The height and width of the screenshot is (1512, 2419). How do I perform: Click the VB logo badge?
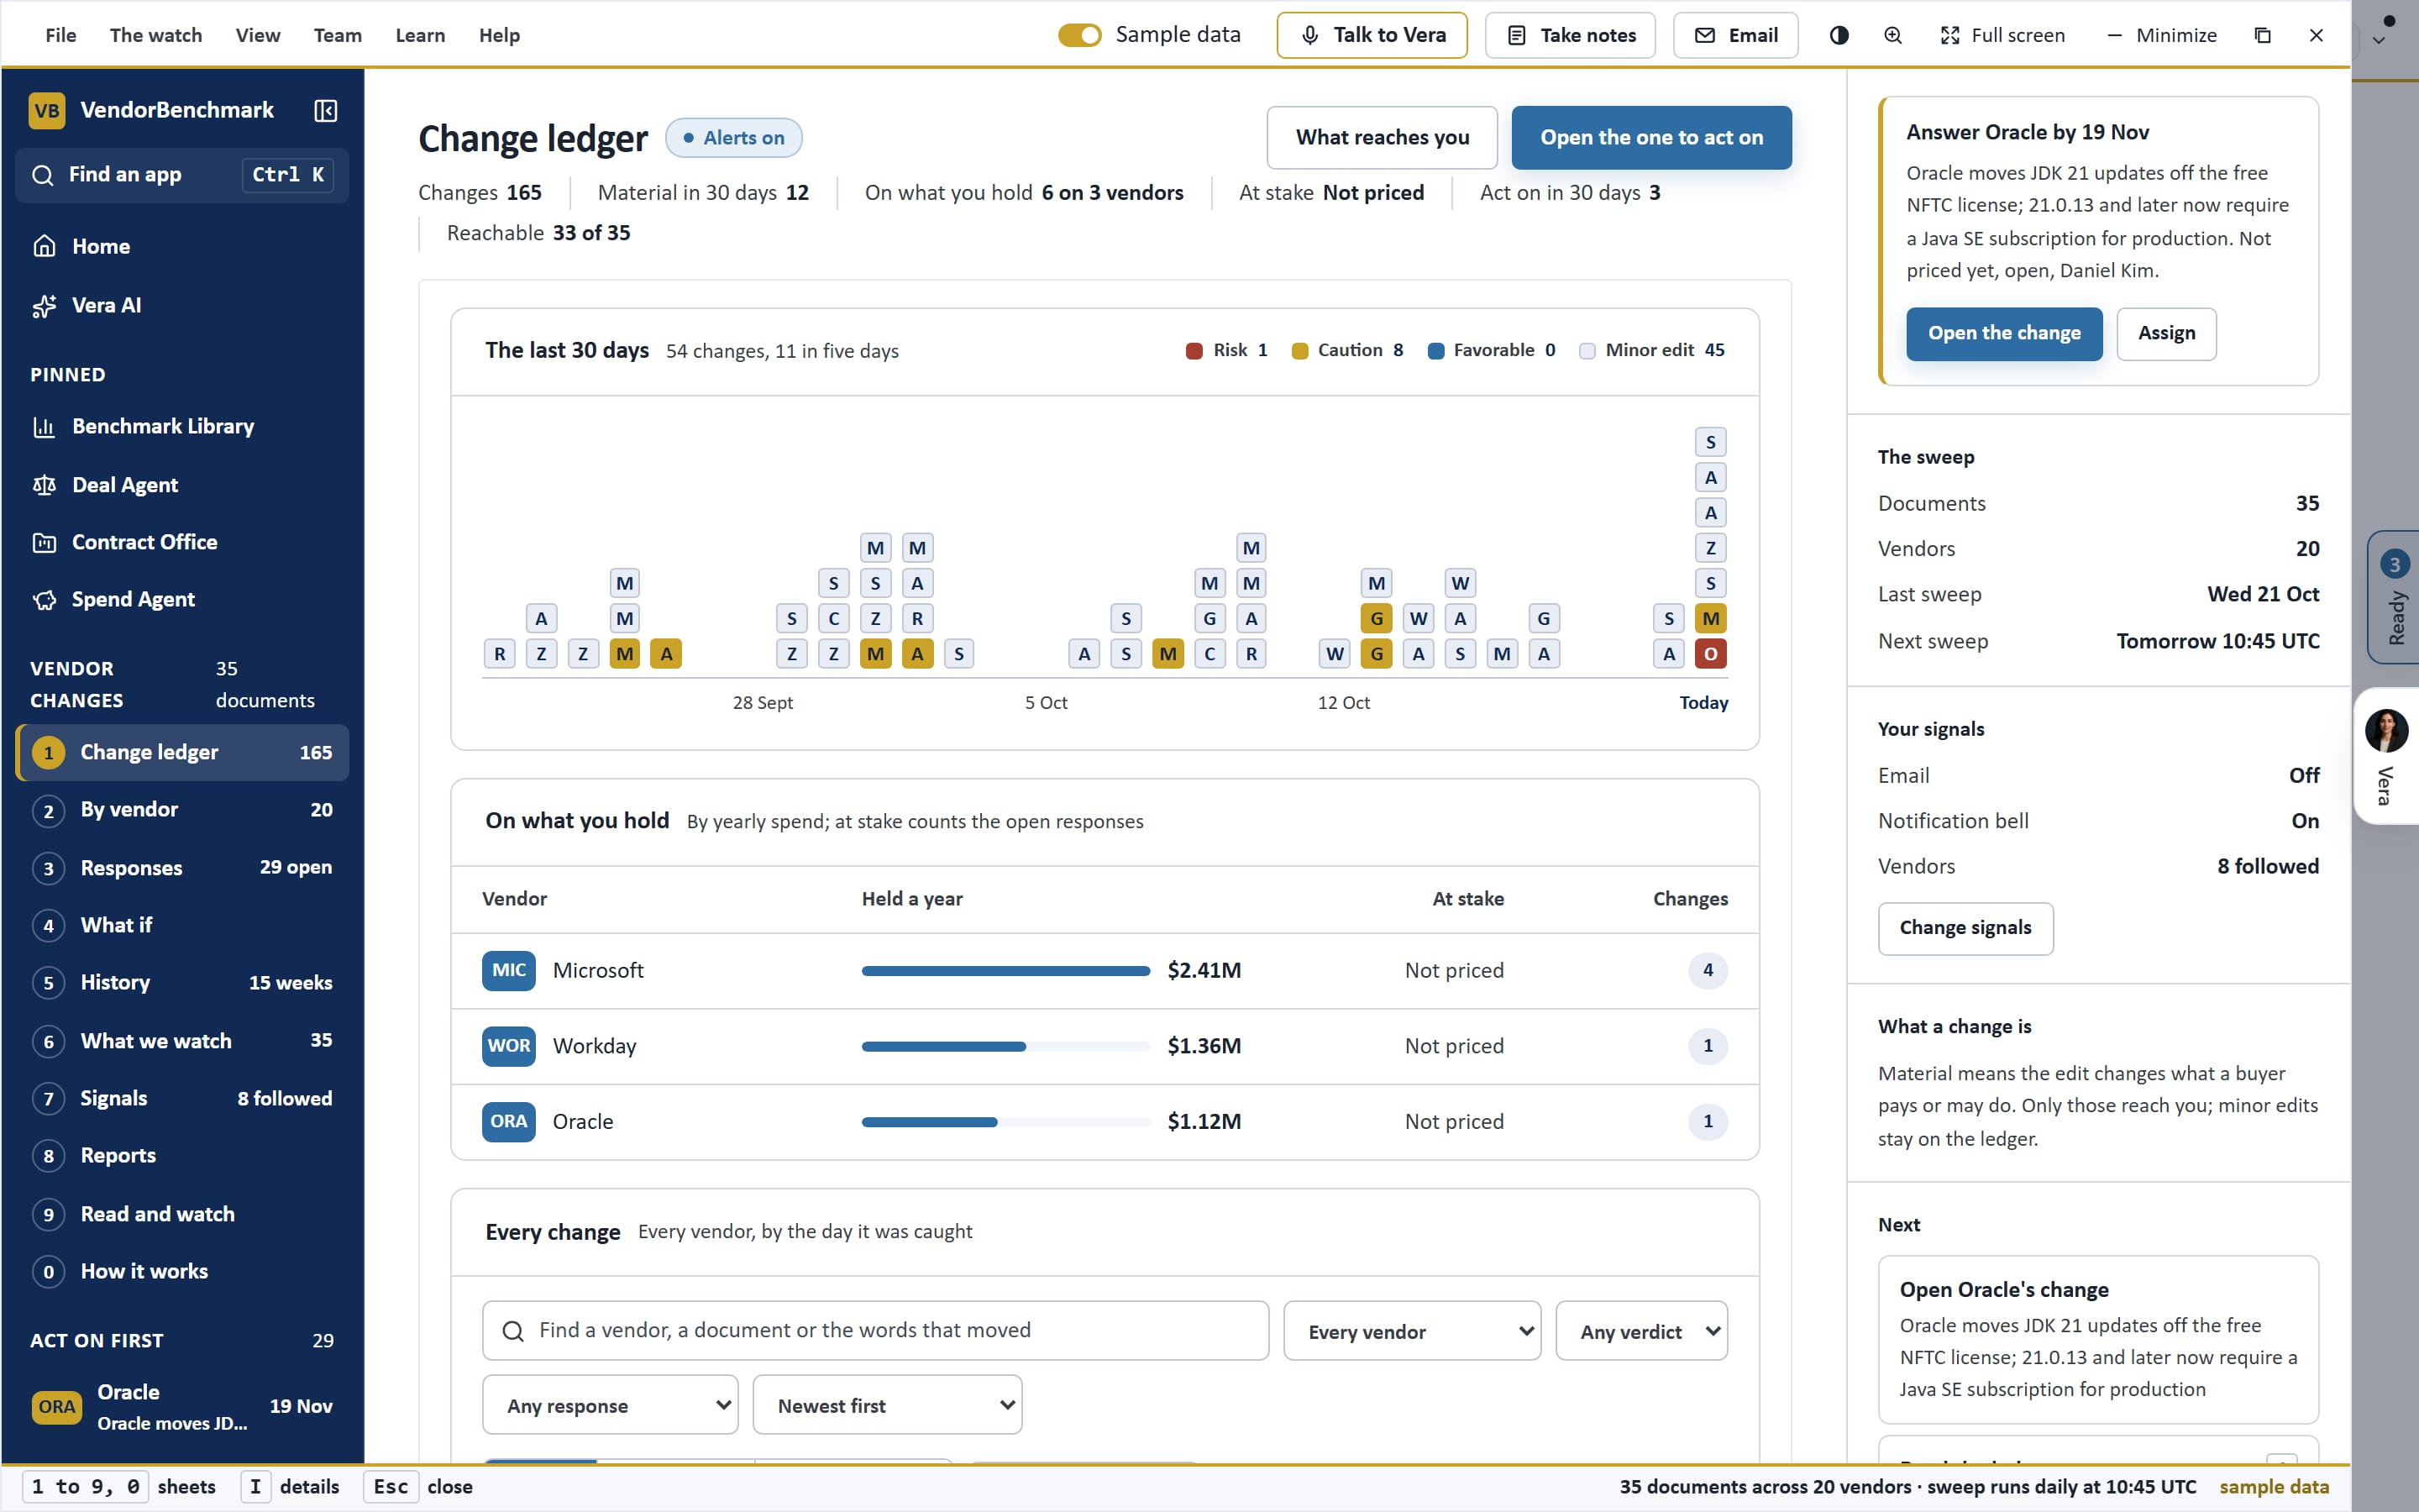pyautogui.click(x=47, y=110)
